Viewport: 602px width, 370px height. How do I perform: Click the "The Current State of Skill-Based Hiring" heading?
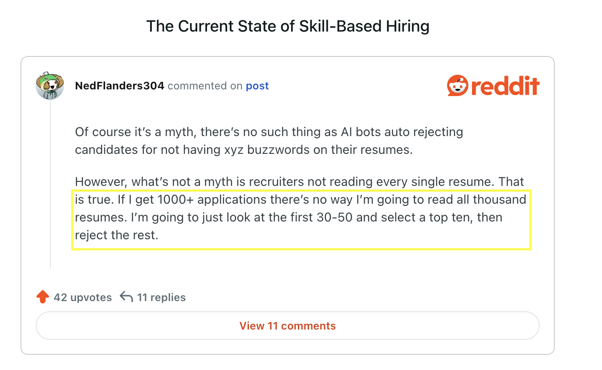click(x=288, y=26)
